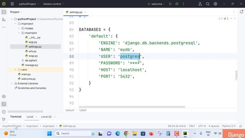Open the welcome run configuration dropdown
245x138 pixels.
[156, 4]
